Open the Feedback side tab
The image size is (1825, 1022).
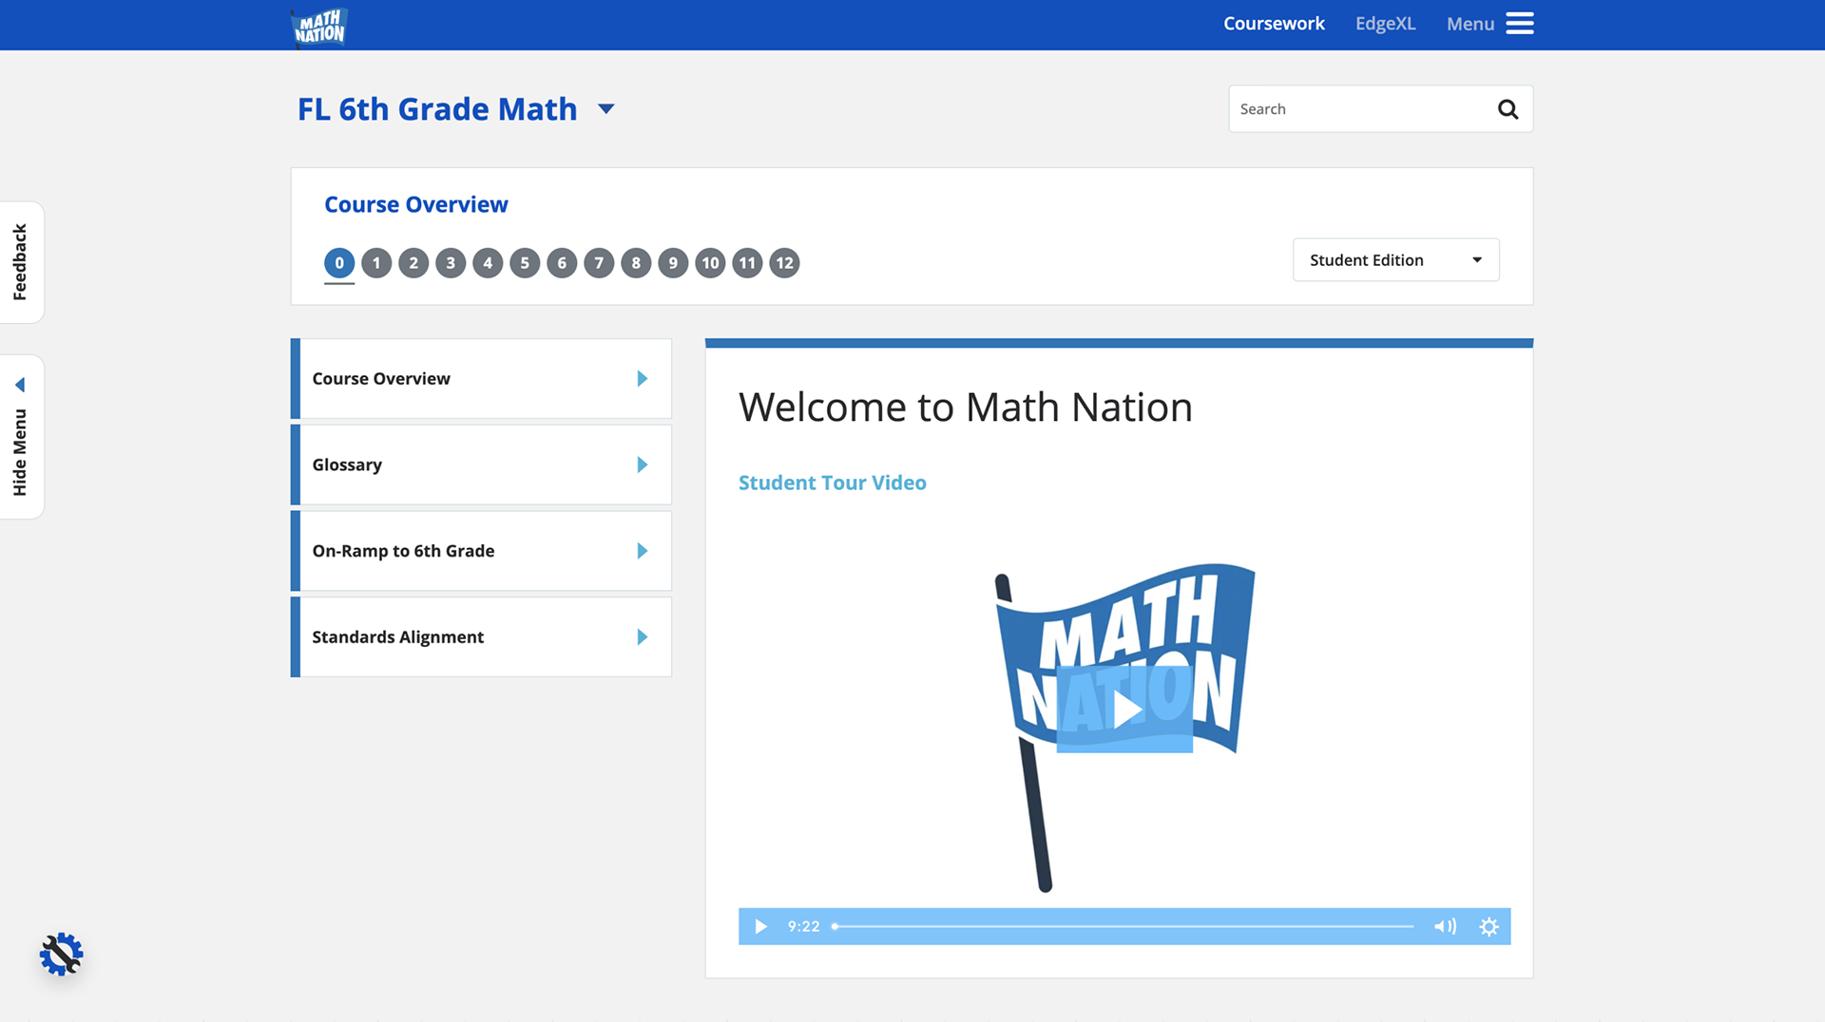coord(21,262)
